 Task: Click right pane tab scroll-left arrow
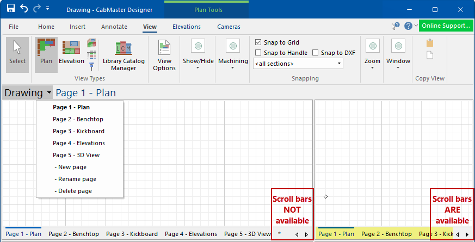(458, 234)
